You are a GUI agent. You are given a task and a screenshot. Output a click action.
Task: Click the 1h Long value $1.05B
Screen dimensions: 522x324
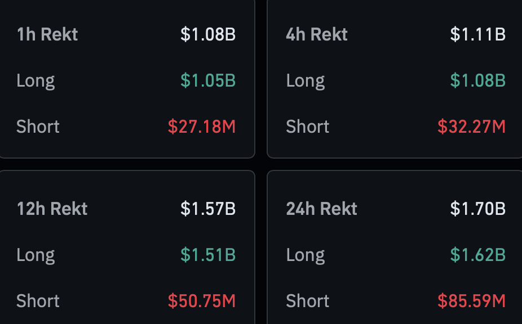pyautogui.click(x=208, y=80)
